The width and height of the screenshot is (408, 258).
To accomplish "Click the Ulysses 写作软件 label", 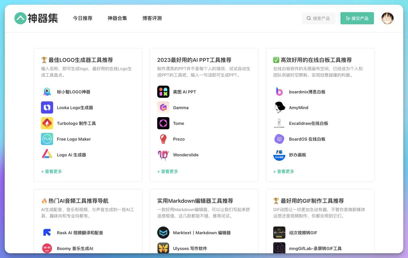I will (x=190, y=248).
